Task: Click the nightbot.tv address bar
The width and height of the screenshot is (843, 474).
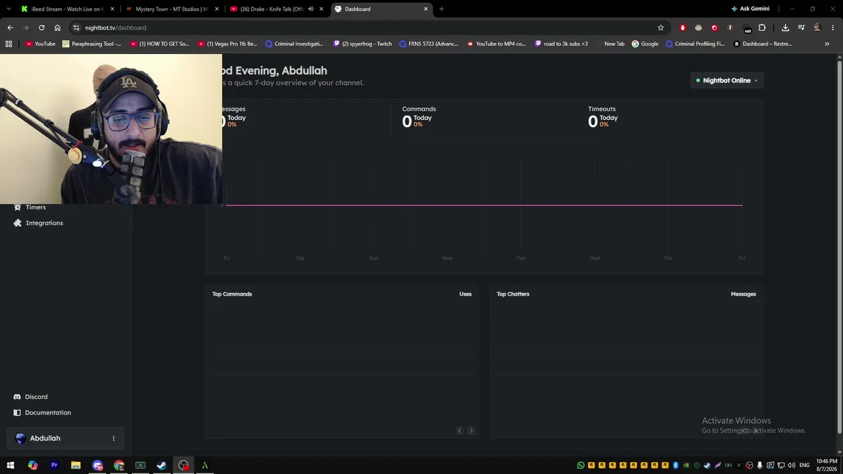Action: pyautogui.click(x=369, y=28)
